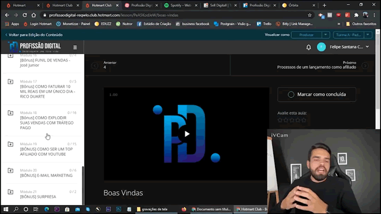The width and height of the screenshot is (381, 214).
Task: Open Windows Start menu
Action: coord(6,209)
